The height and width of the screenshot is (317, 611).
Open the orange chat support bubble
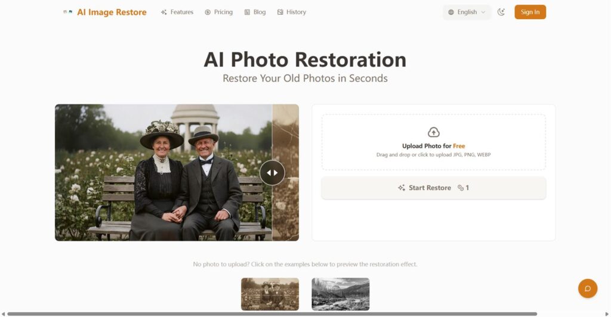pos(587,288)
